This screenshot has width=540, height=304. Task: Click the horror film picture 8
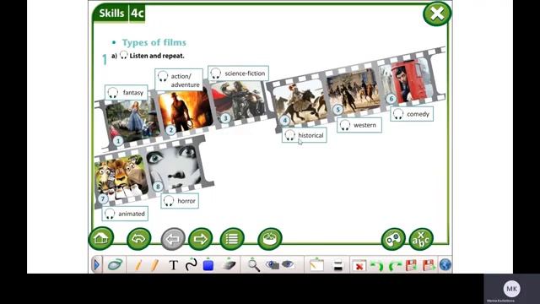(x=174, y=167)
